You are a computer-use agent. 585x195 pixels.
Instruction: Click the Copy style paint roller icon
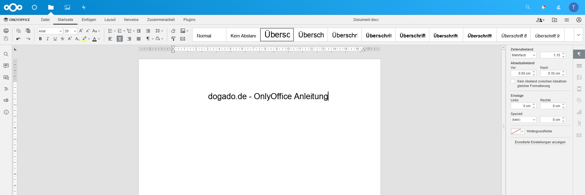coord(173,39)
